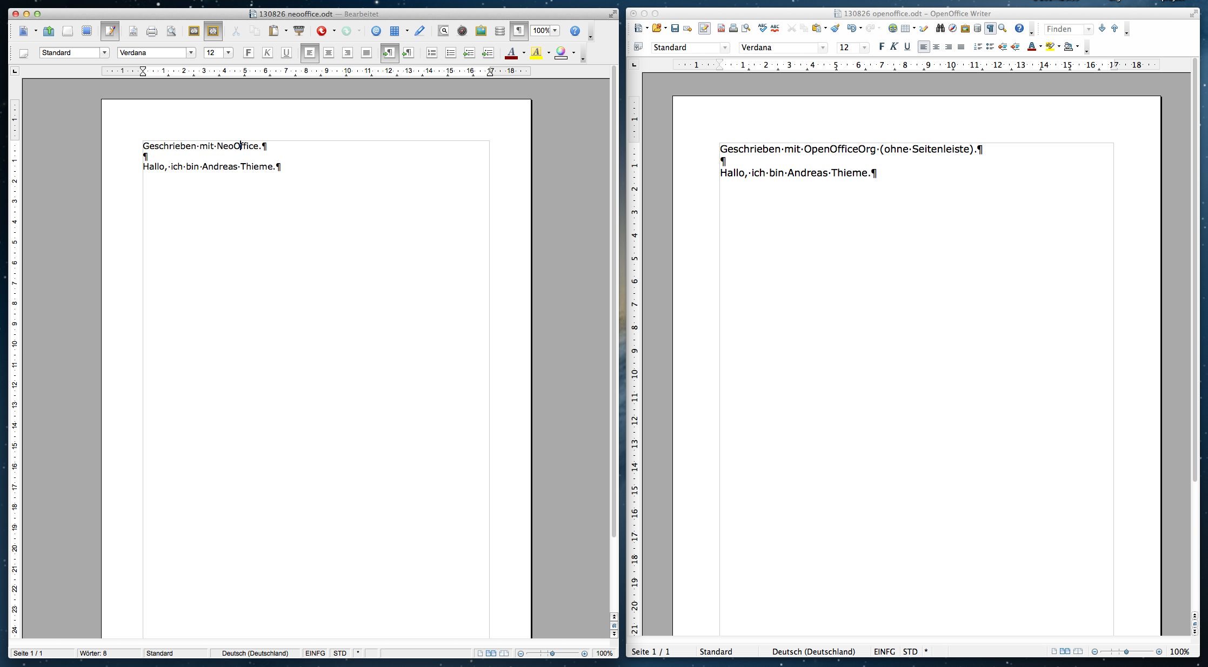Click EINFG insert mode in NeoOffice status bar
The image size is (1208, 667).
click(315, 653)
